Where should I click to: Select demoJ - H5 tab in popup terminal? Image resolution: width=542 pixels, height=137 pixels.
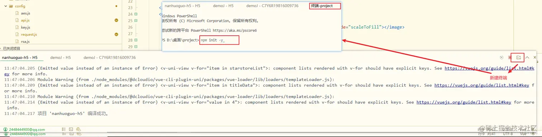[223, 6]
